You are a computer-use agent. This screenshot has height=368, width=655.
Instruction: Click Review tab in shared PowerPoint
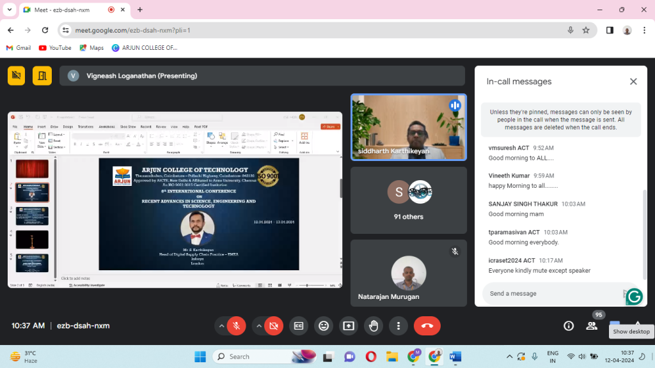click(161, 126)
